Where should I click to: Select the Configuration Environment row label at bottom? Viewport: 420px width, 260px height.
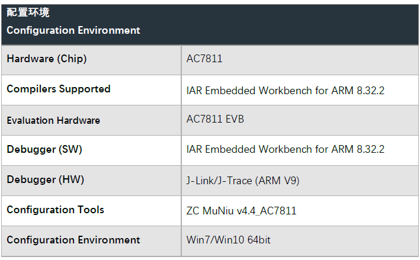coord(73,240)
